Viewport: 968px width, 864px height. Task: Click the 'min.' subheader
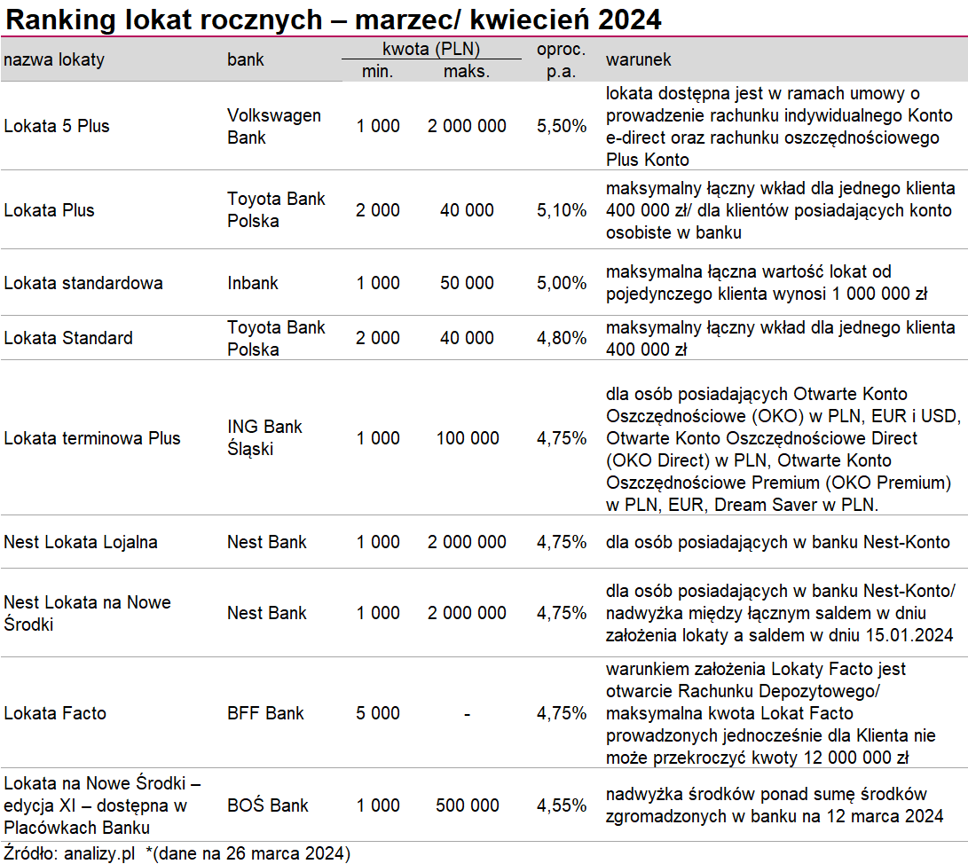(x=377, y=71)
